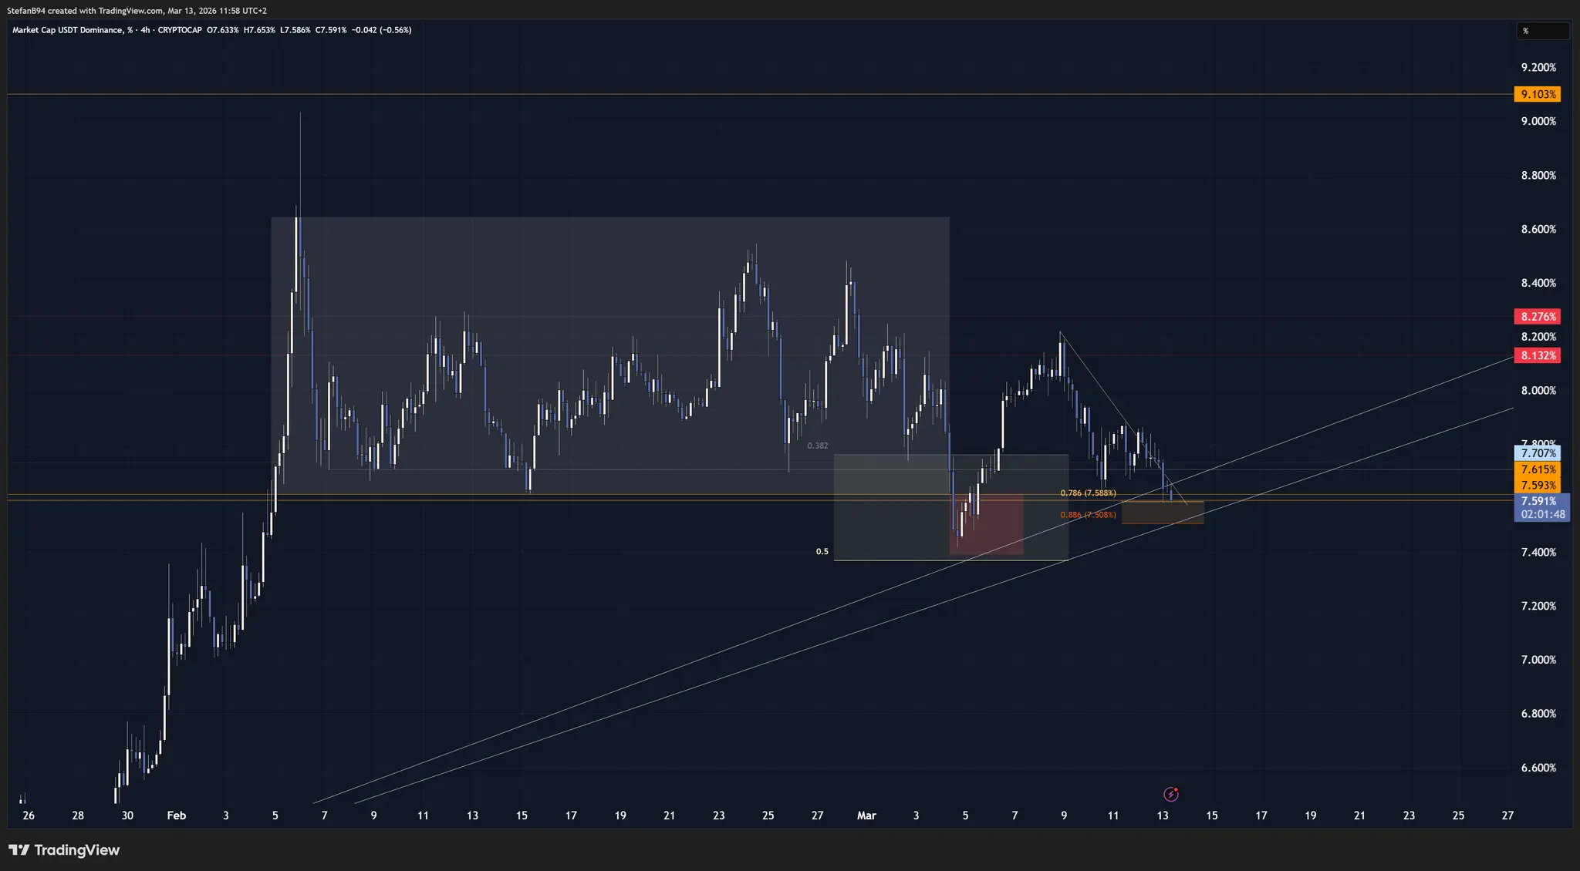Click the 4h interval in chart header

pos(145,30)
